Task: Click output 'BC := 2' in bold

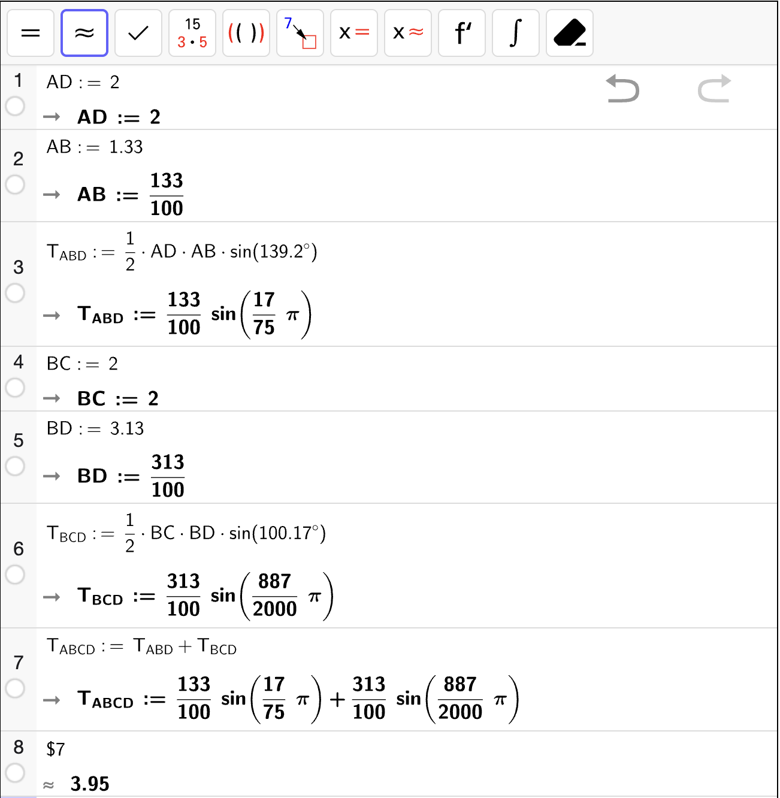Action: tap(118, 398)
